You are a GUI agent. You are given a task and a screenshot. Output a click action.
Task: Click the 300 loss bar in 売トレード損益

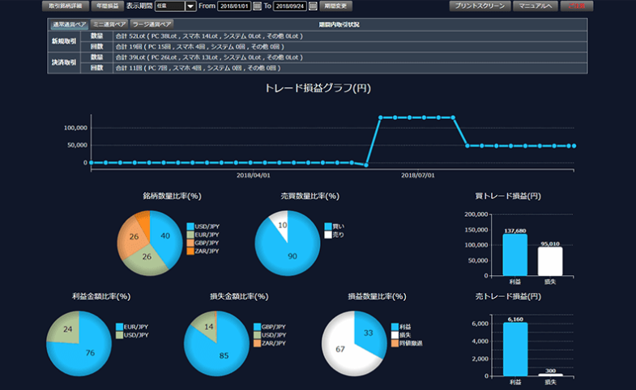[x=550, y=375]
